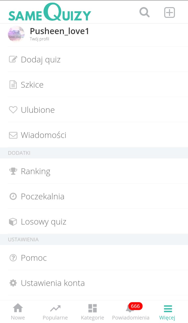Open the notifications bell icon

[x=129, y=309]
